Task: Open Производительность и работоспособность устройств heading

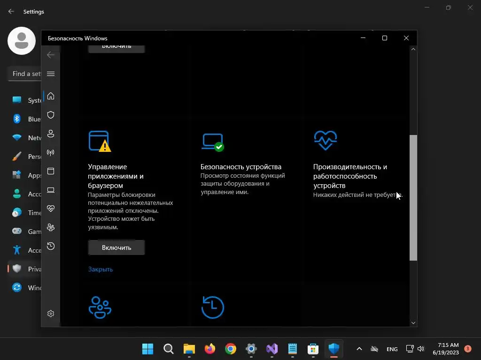Action: pos(350,176)
